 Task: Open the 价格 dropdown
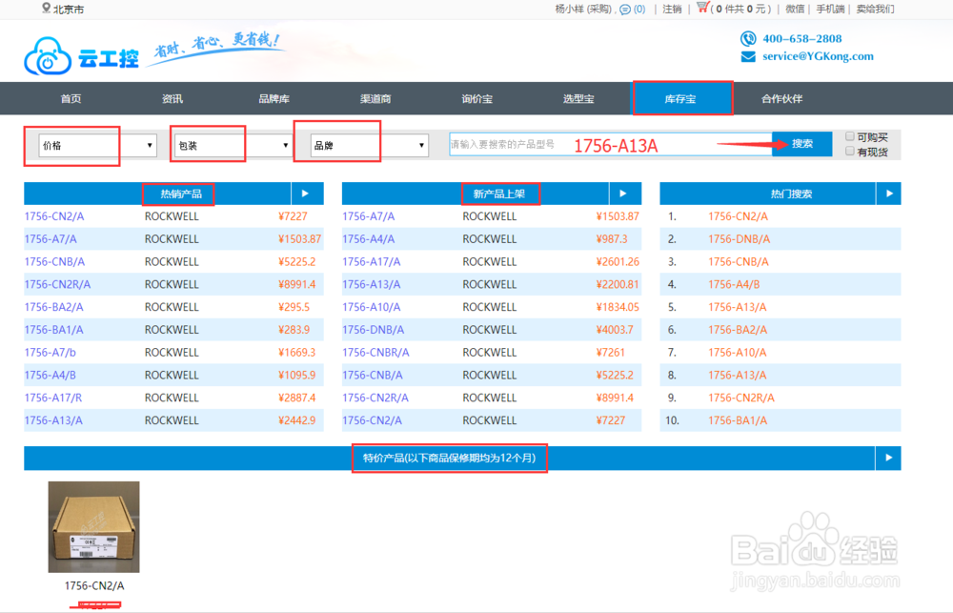(97, 145)
